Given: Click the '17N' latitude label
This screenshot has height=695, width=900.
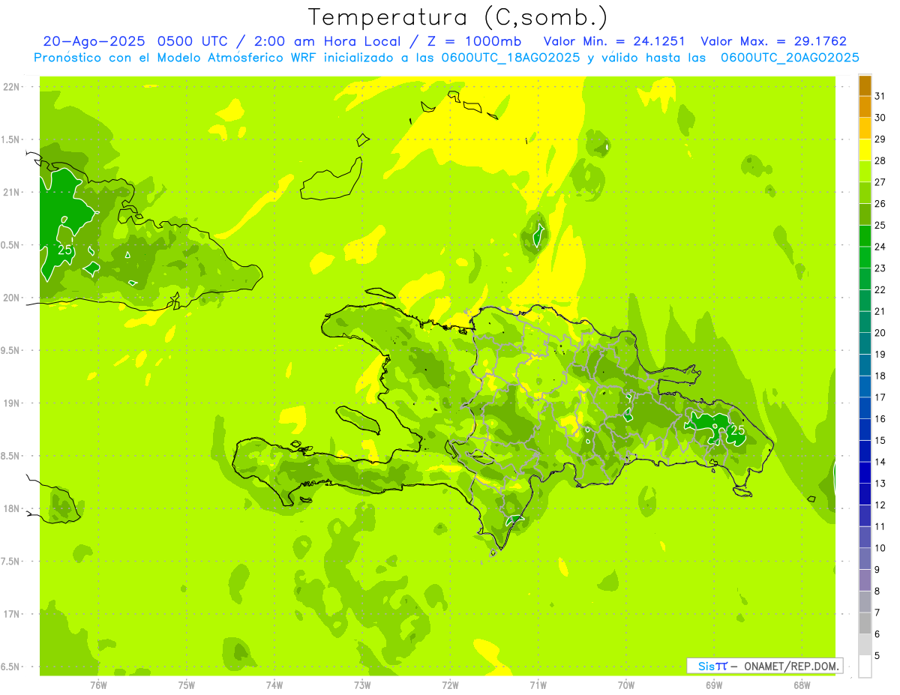Looking at the screenshot, I should coord(10,614).
